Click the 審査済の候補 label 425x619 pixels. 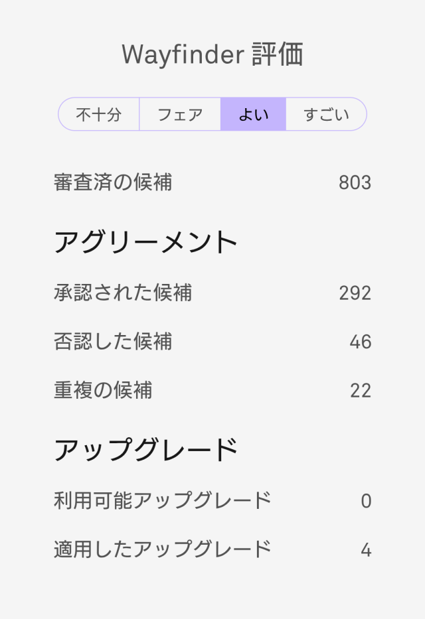tap(113, 182)
